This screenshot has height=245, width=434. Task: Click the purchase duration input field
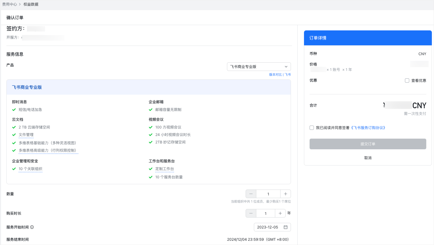pyautogui.click(x=265, y=213)
